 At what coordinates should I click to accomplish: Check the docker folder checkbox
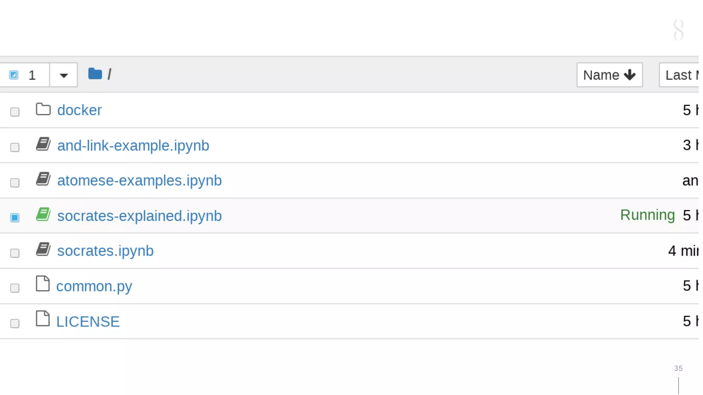pyautogui.click(x=15, y=112)
